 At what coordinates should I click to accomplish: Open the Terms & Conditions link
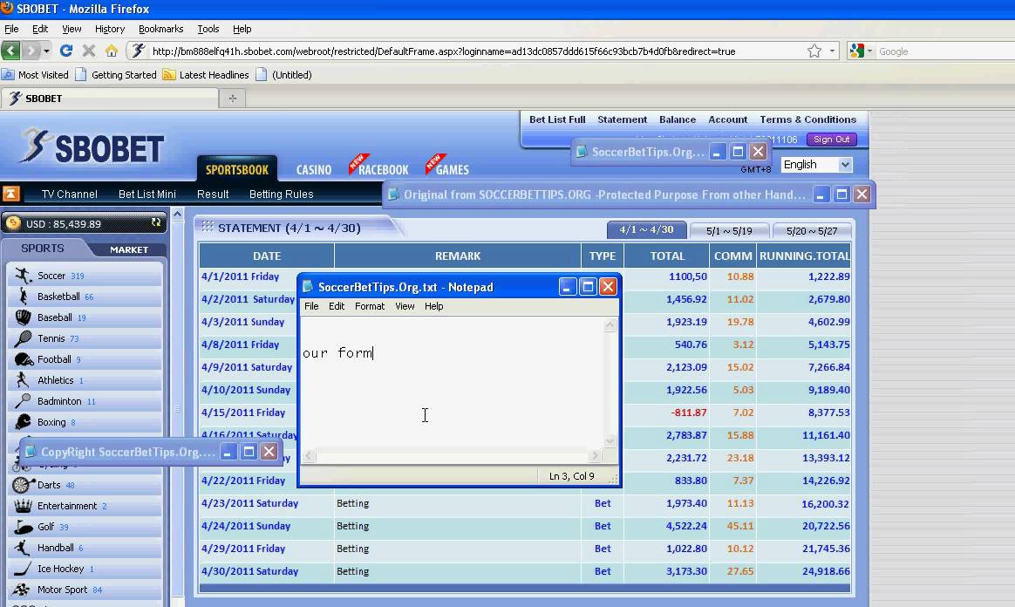[x=807, y=119]
